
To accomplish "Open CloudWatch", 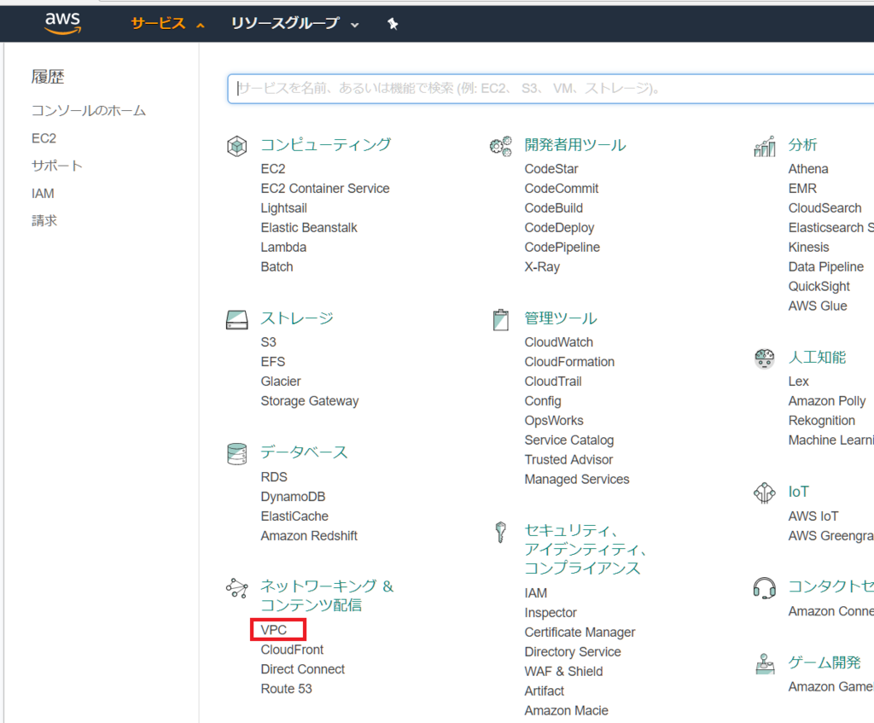I will [558, 342].
